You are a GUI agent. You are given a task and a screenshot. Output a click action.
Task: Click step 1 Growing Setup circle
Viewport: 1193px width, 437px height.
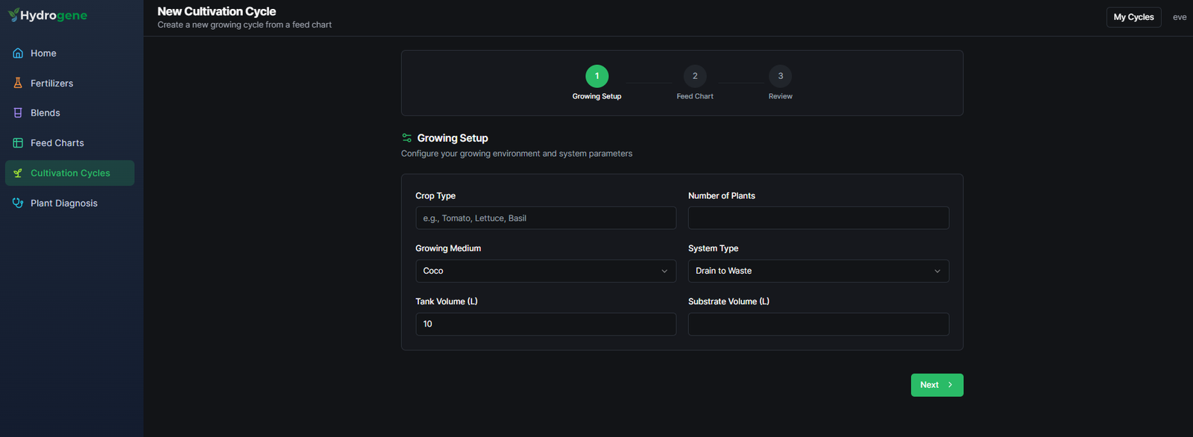click(x=596, y=76)
